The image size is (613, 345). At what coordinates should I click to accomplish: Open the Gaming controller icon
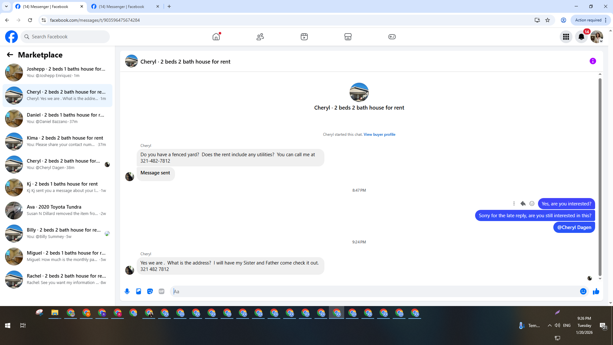[392, 37]
